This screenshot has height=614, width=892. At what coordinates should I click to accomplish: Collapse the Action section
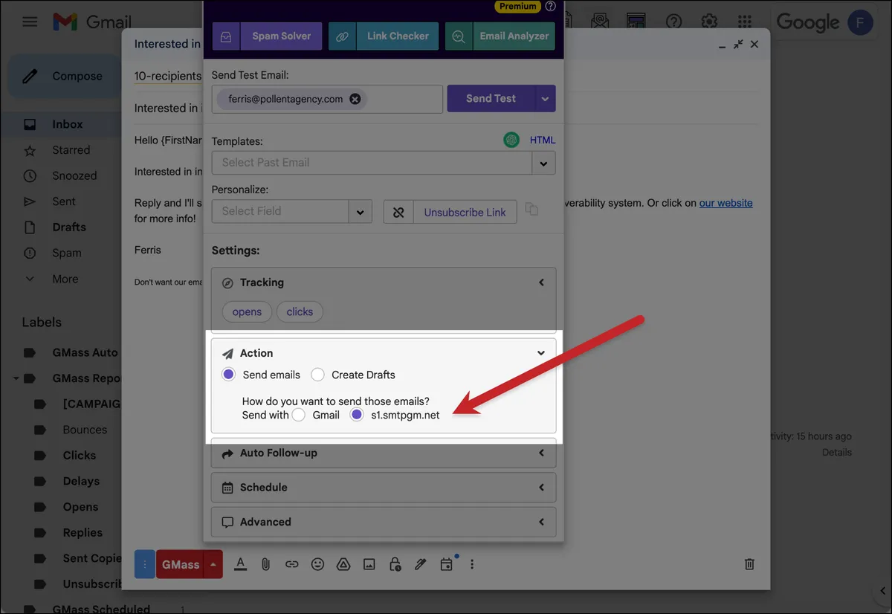click(541, 353)
